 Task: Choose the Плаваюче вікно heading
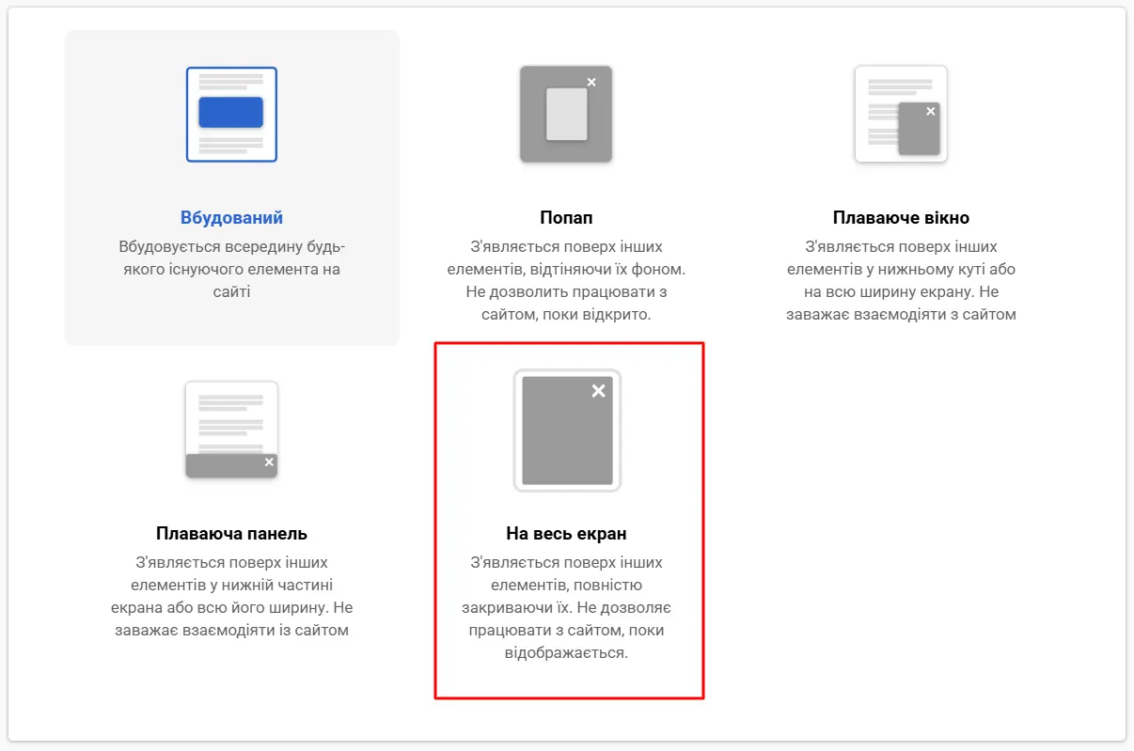[901, 218]
